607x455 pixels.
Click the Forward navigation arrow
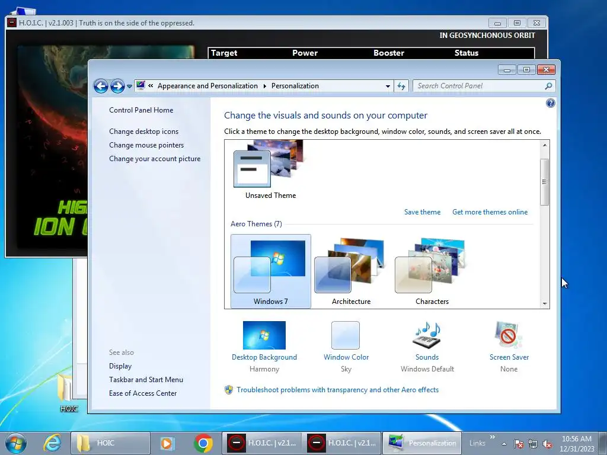click(117, 86)
